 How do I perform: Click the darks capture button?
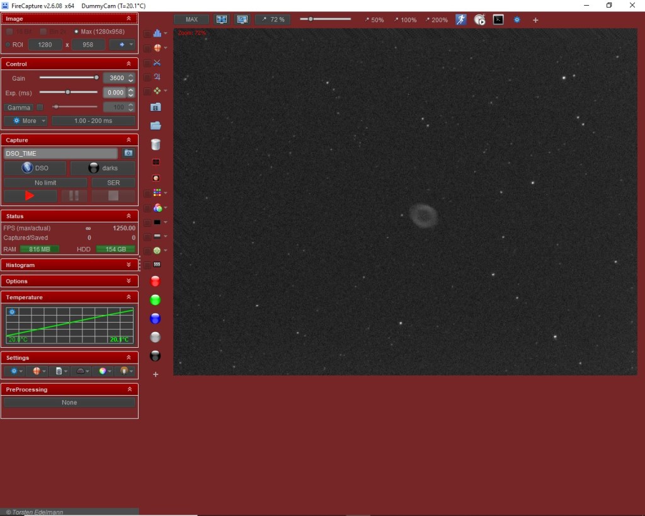102,168
